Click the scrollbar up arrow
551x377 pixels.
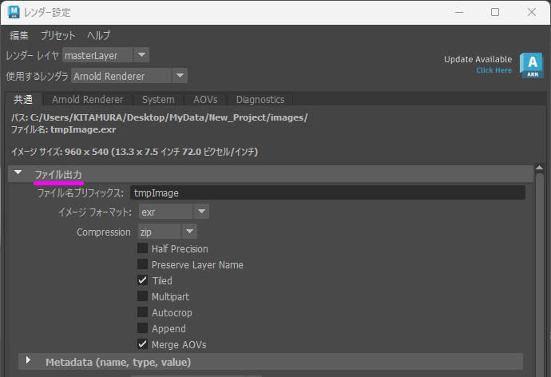coord(539,168)
